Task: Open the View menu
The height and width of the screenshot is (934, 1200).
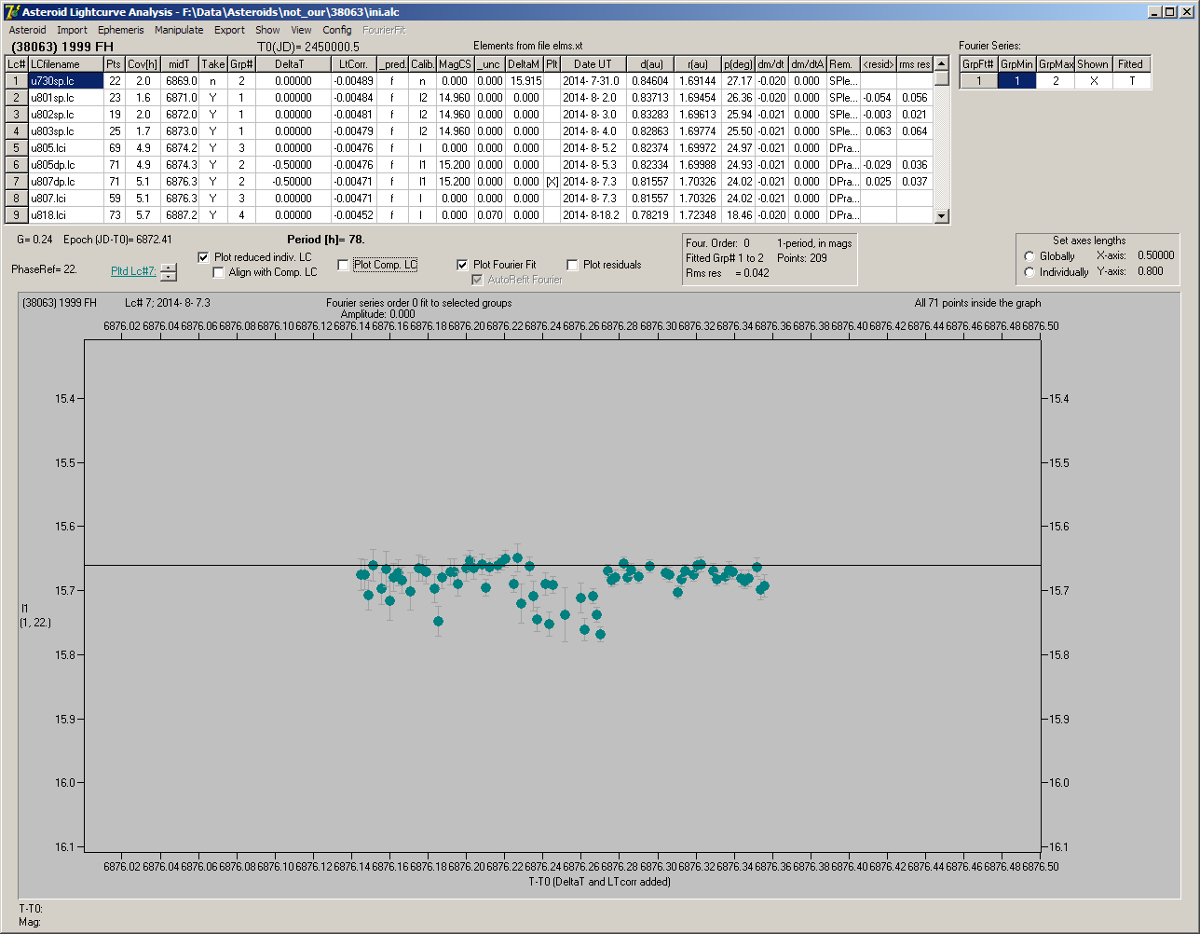Action: pyautogui.click(x=301, y=30)
